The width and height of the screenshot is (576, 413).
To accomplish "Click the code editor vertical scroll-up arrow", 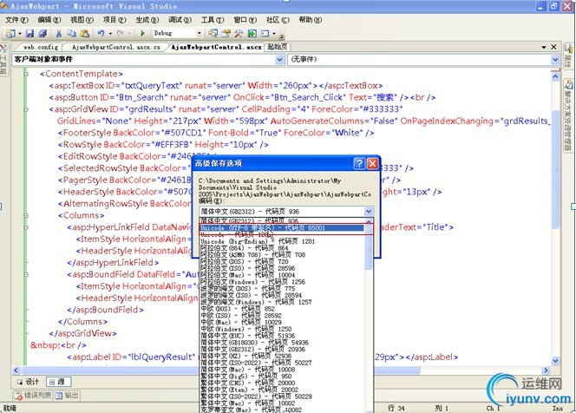I will (x=555, y=76).
